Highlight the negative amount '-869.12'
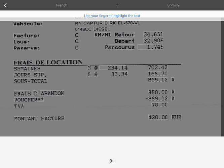The width and height of the screenshot is (224, 168). (x=156, y=99)
